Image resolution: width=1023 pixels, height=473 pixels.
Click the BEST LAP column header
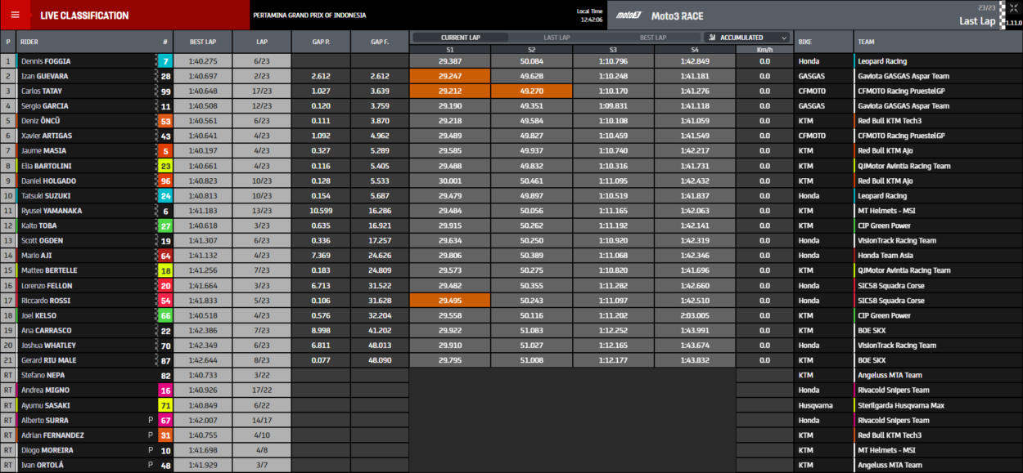point(202,42)
